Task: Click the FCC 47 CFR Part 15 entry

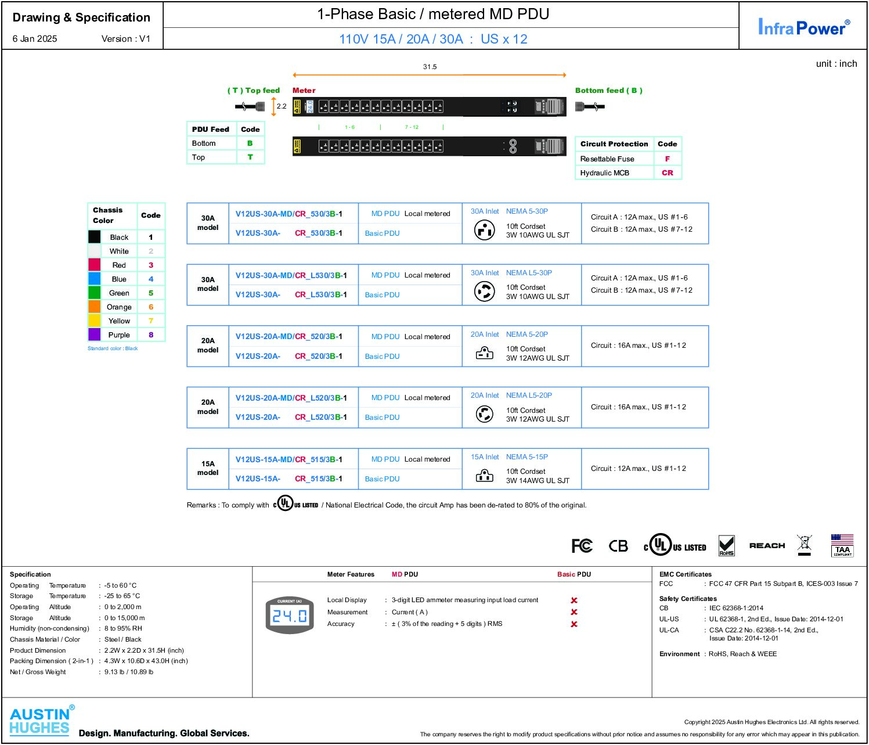Action: (783, 584)
